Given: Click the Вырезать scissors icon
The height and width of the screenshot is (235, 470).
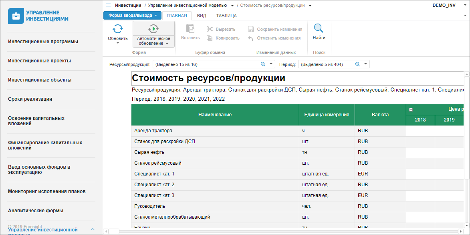Looking at the screenshot, I should pyautogui.click(x=210, y=29).
